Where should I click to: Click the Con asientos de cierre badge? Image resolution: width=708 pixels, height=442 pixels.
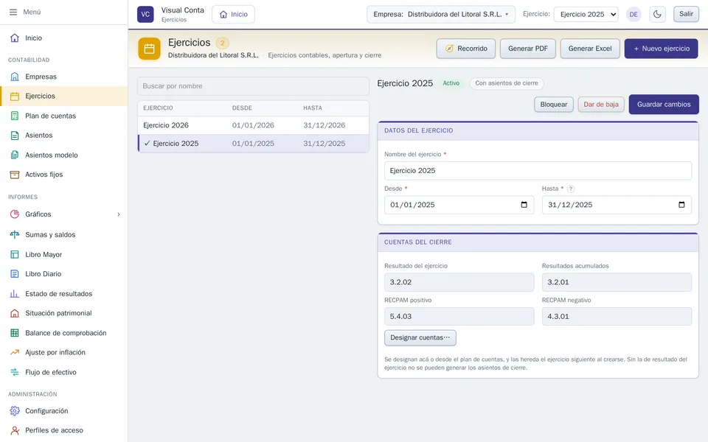(x=507, y=83)
